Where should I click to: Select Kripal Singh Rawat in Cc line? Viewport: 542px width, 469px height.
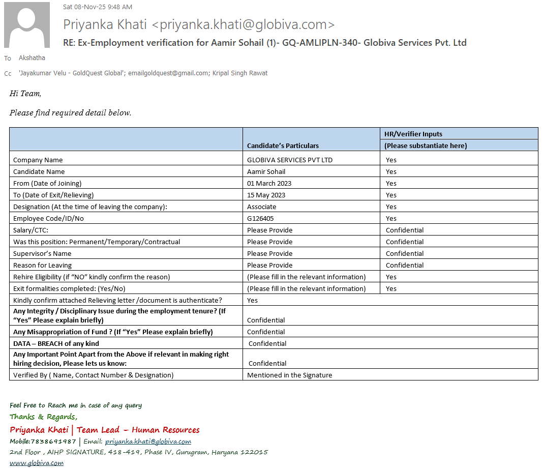pyautogui.click(x=240, y=73)
